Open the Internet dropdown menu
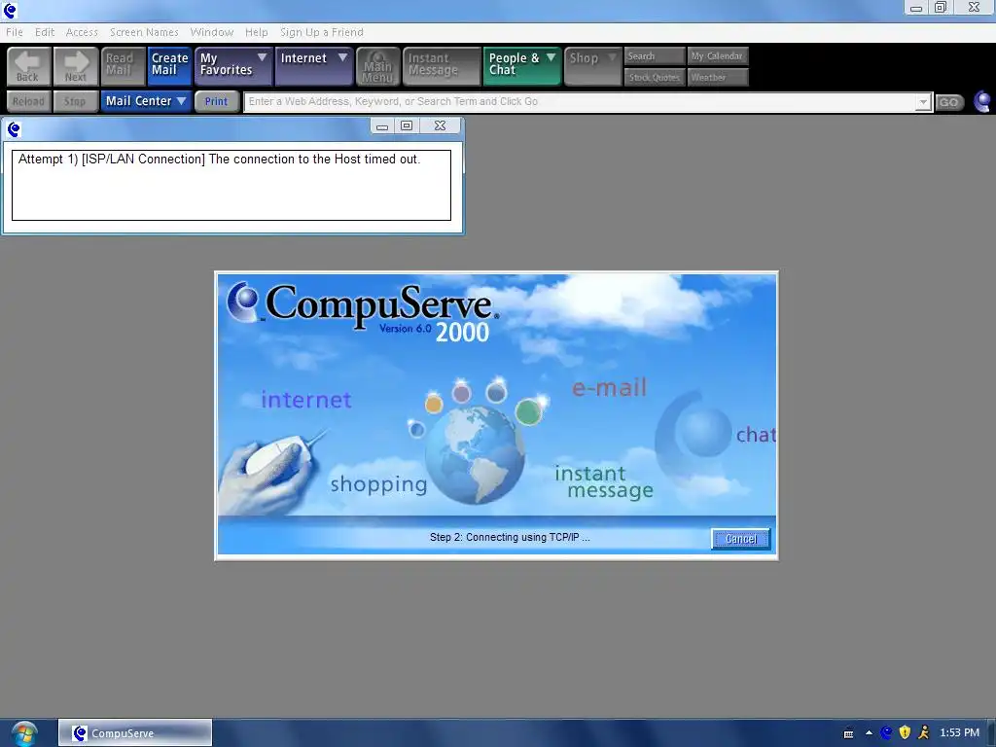 point(314,66)
